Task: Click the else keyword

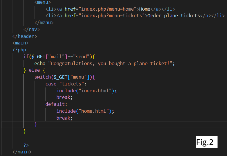Action: [34, 70]
